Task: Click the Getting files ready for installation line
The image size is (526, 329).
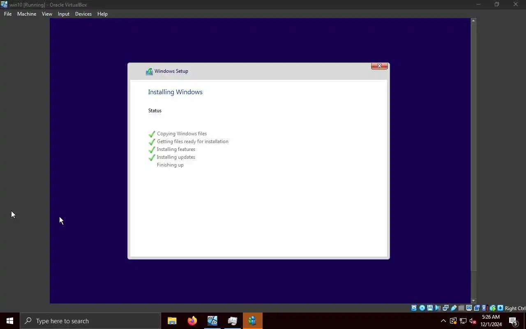Action: click(192, 141)
